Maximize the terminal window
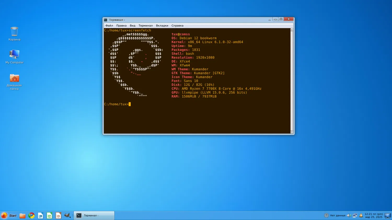 click(x=281, y=19)
